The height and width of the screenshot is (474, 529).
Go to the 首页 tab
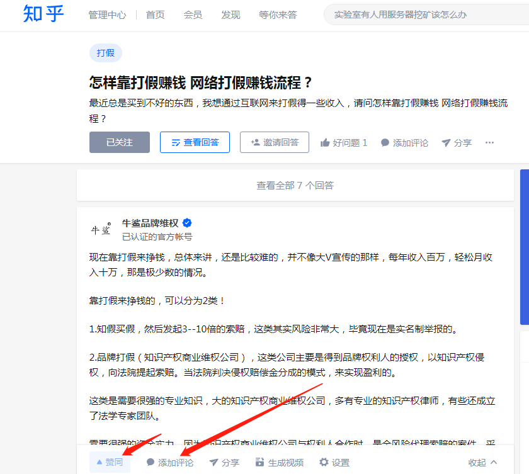tap(155, 15)
